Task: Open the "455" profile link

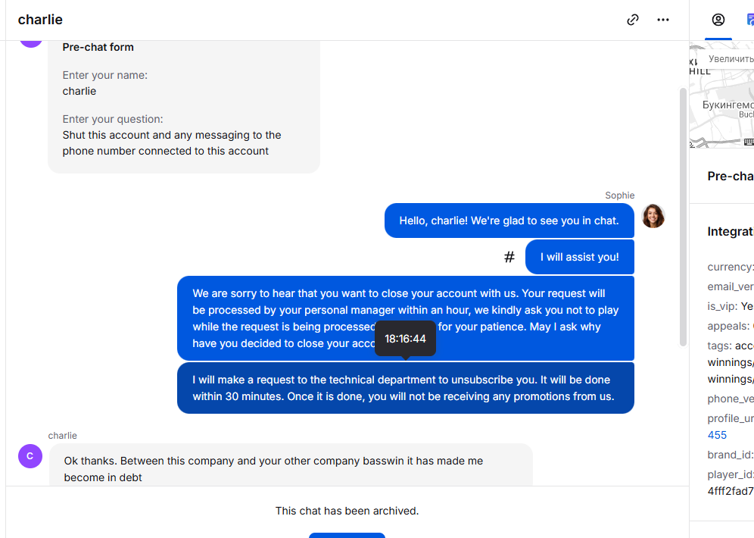Action: (x=717, y=435)
